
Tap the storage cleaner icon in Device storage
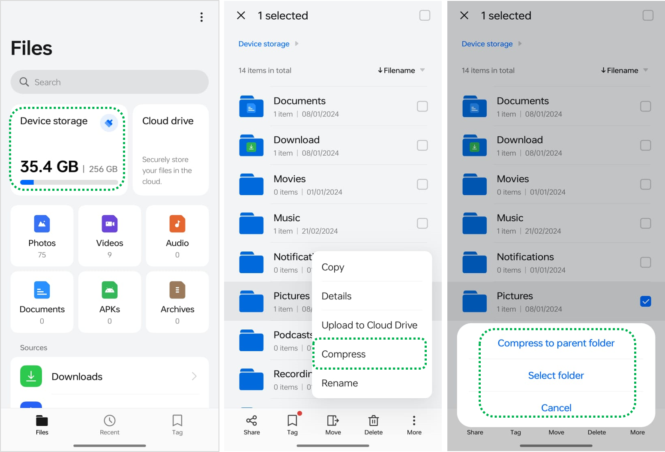pos(109,123)
